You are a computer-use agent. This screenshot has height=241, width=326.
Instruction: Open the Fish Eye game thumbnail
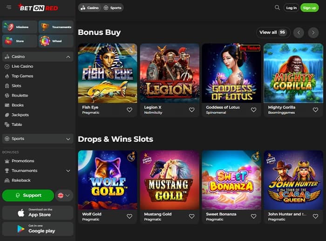point(108,73)
